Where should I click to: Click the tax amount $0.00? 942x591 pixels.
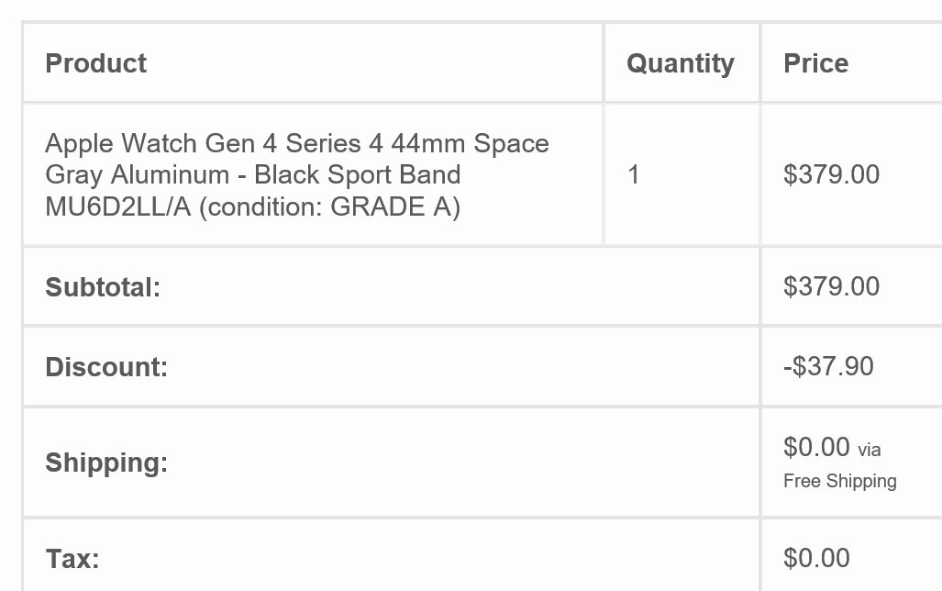point(816,558)
